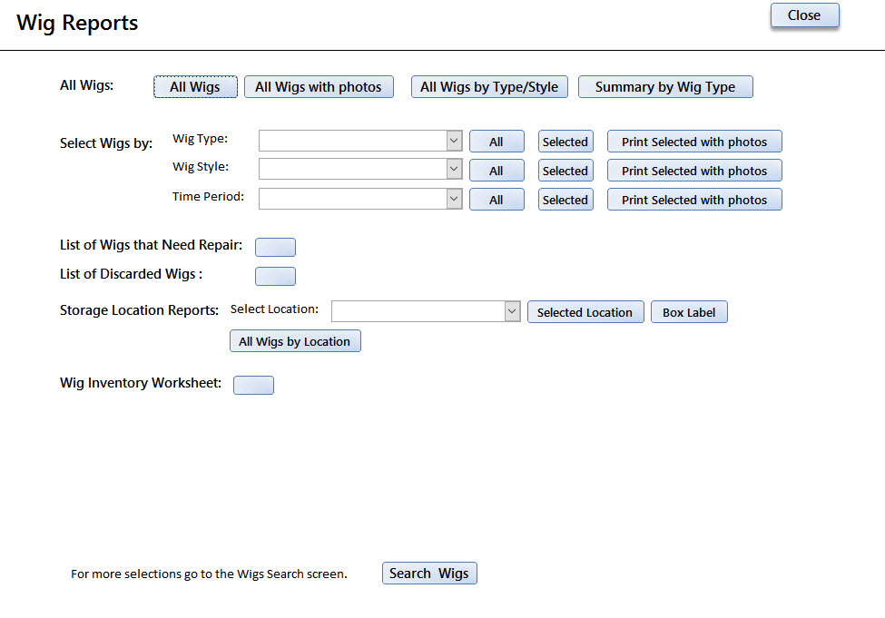Click the Selected Location button
The image size is (885, 618).
[585, 312]
